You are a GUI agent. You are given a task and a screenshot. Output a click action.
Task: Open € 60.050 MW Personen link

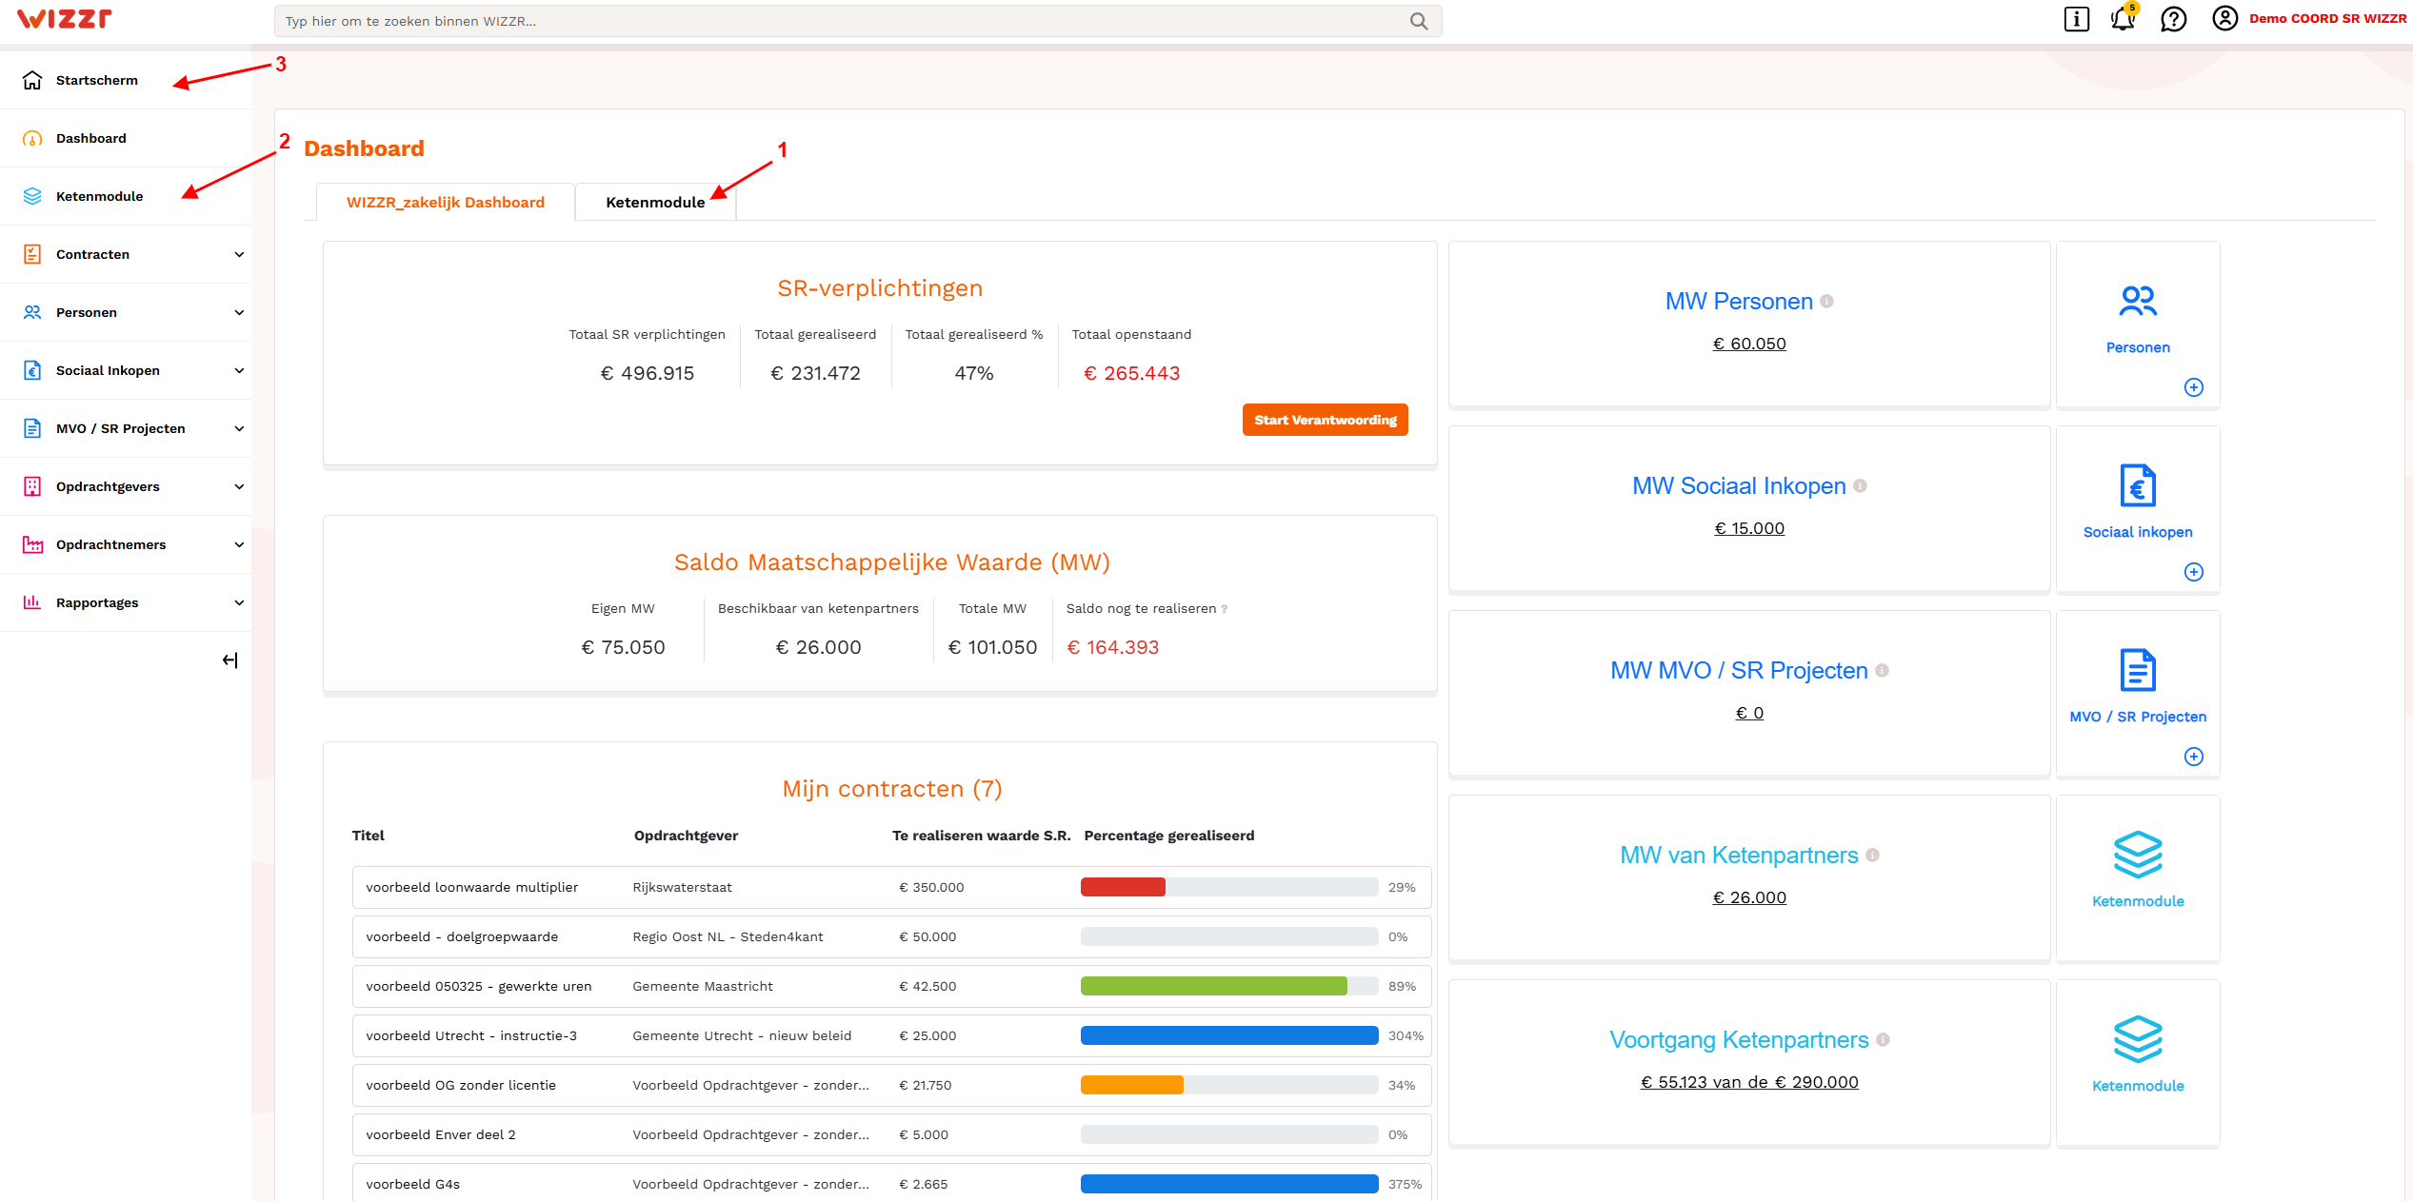tap(1749, 344)
